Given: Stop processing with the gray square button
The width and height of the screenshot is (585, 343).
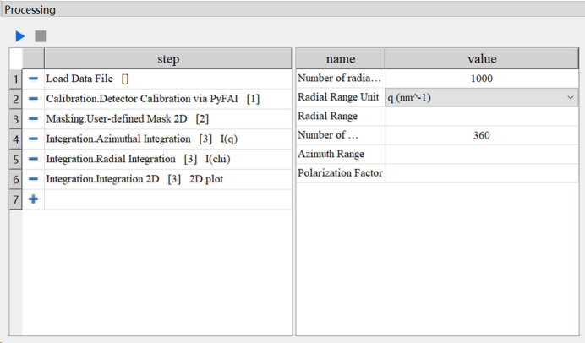Looking at the screenshot, I should [x=41, y=36].
